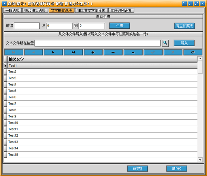
Task: Click the 清空抽奖表 button
Action: coord(185,26)
